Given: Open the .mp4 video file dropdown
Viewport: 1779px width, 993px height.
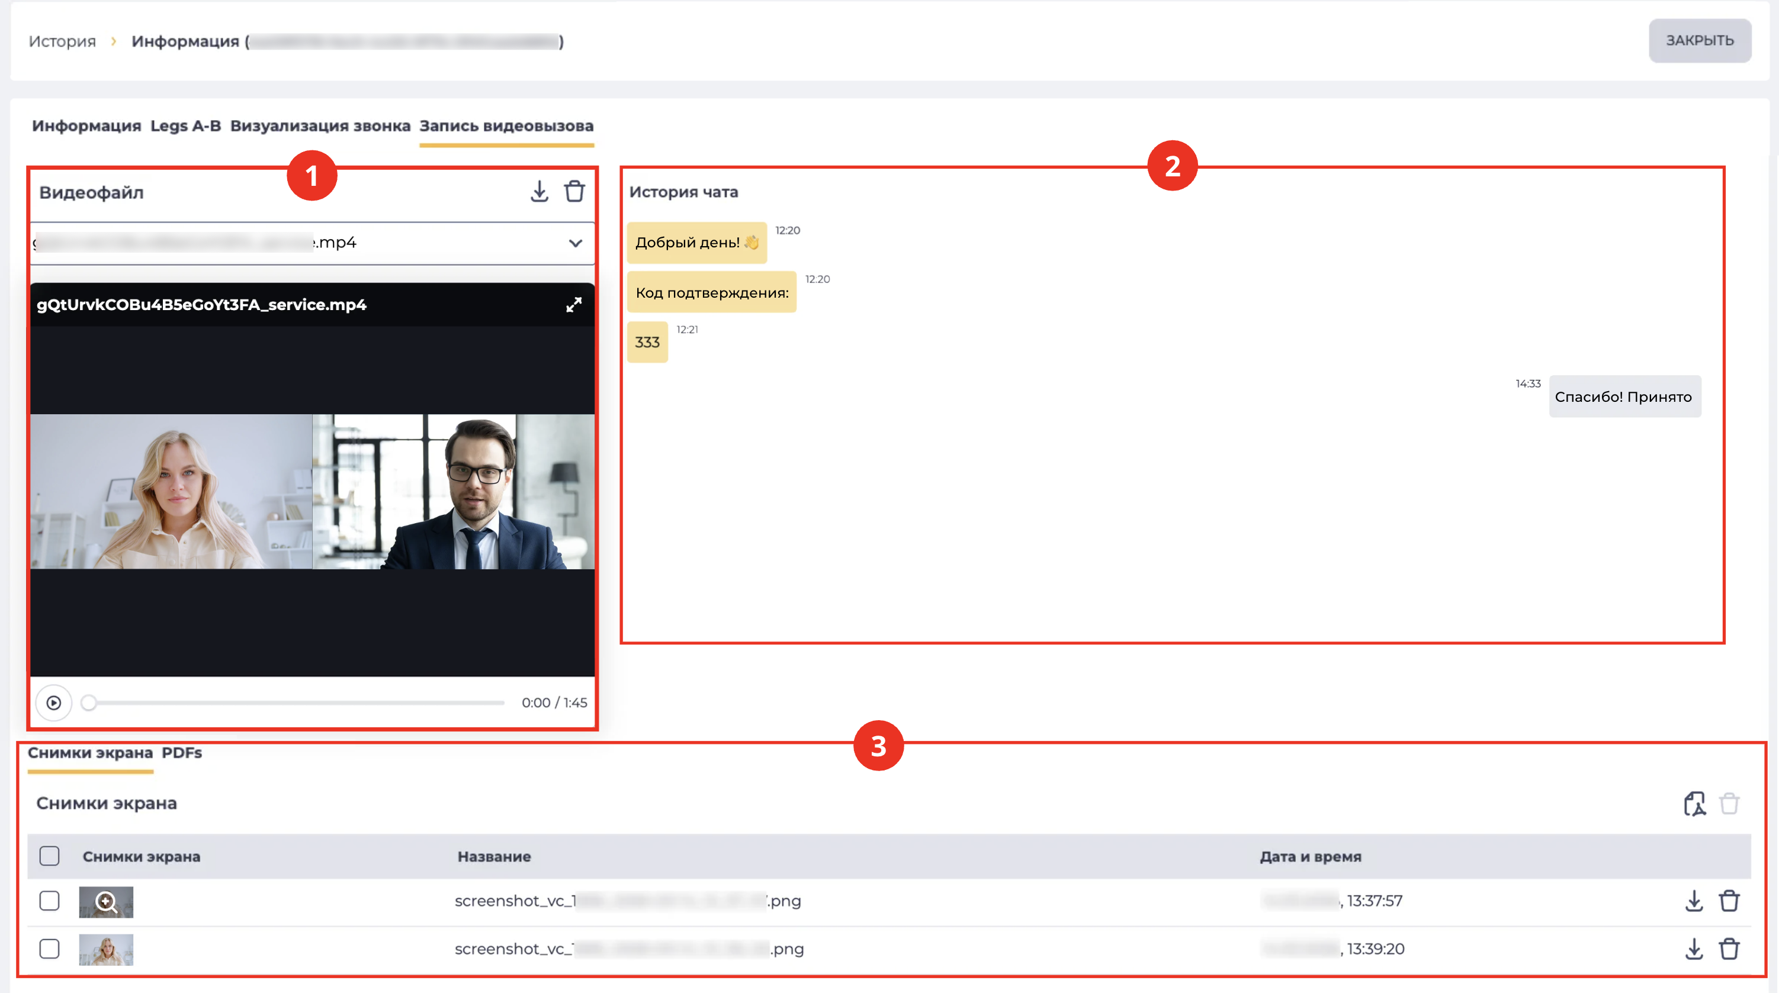Looking at the screenshot, I should 312,243.
